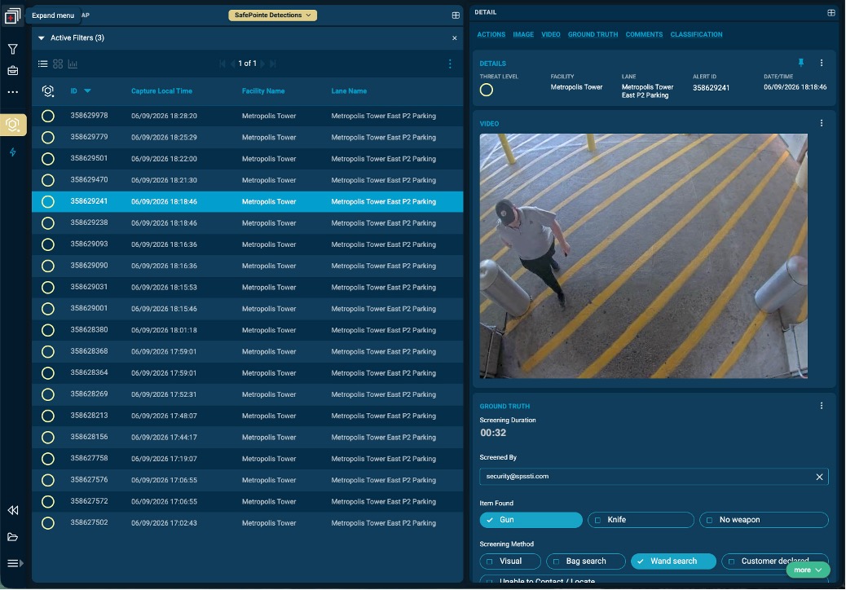Select row with alert ID 358628380
The height and width of the screenshot is (590, 846).
click(248, 331)
